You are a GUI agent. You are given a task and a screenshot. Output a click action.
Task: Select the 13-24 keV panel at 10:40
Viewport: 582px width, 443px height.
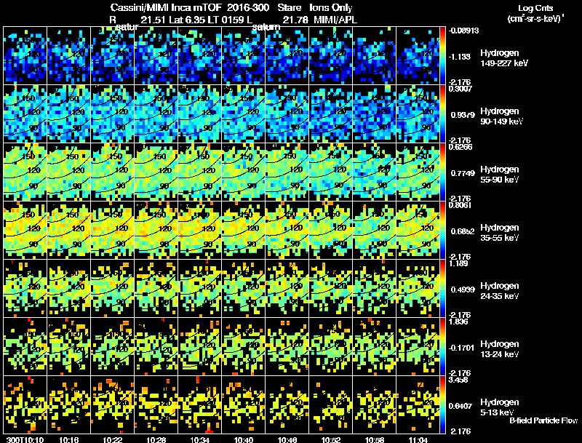pyautogui.click(x=244, y=346)
